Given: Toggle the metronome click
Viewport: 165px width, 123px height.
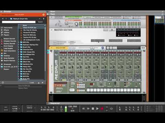Looking at the screenshot, I should (61, 107).
